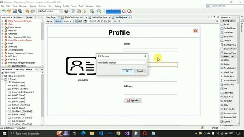Collapse the JFrame node in Navigator
Viewport: 244px width, 137px height.
pyautogui.click(x=2, y=79)
